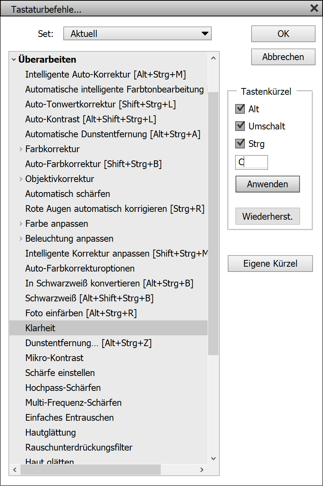Open the Set dropdown showing Aktuell
The image size is (323, 486).
pos(137,34)
